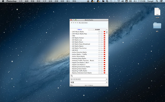Select station AH Radio Music
Screen dimensions: 165x102
[x=78, y=42]
